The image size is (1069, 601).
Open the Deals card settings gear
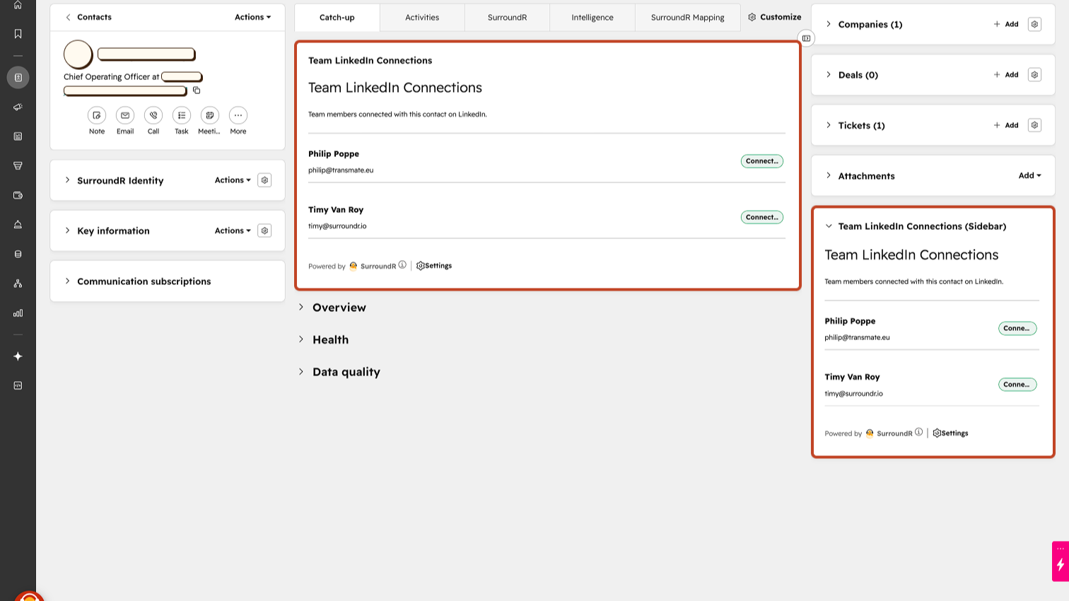[x=1034, y=75]
